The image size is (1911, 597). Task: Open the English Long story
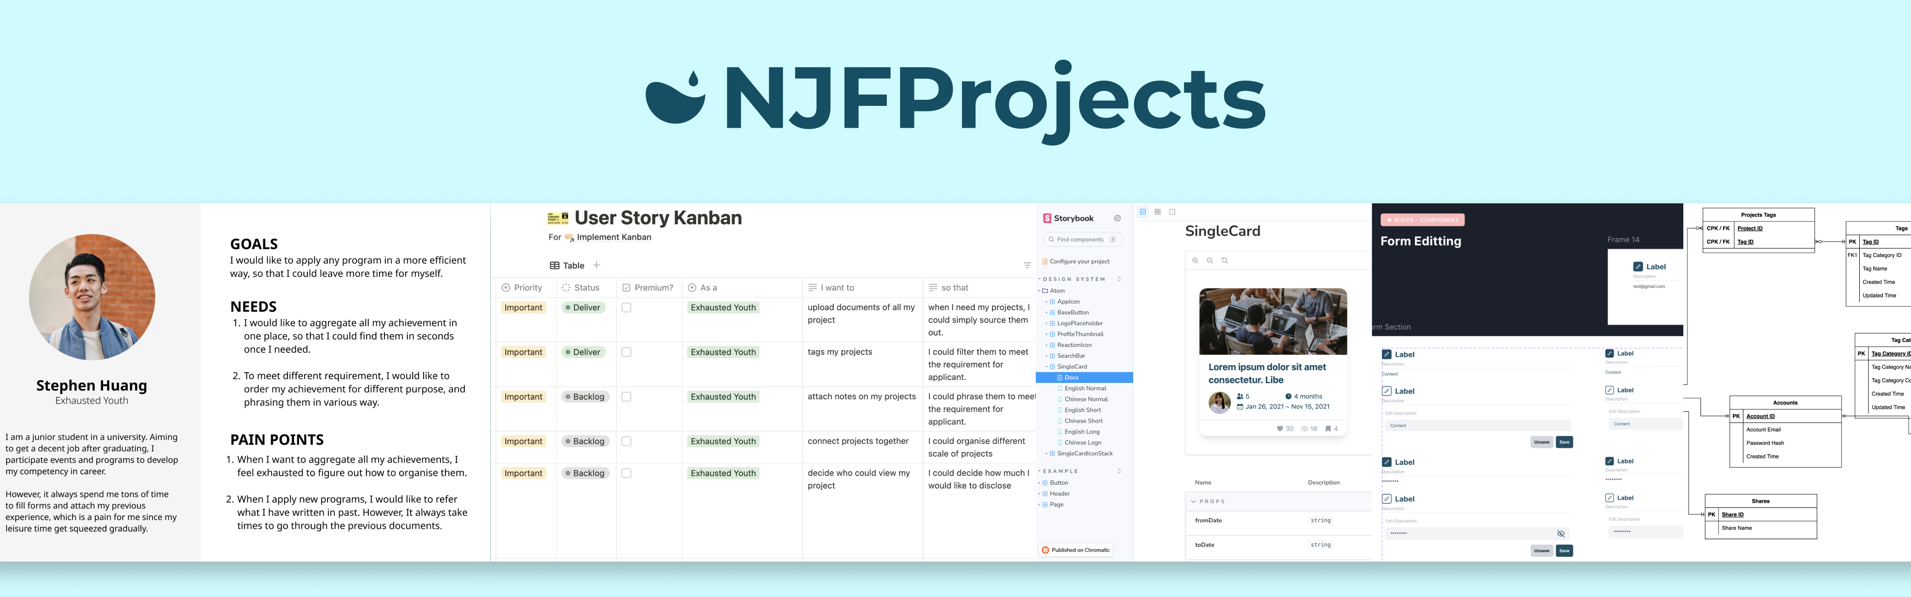1079,431
